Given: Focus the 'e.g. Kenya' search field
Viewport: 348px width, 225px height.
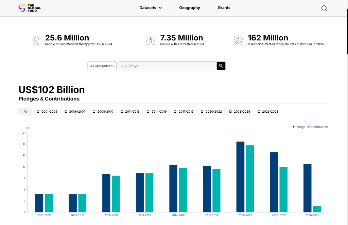Looking at the screenshot, I should pyautogui.click(x=168, y=66).
